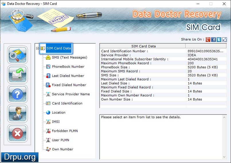Select Maximum SMS Record row
The height and width of the screenshot is (163, 231).
(163, 71)
